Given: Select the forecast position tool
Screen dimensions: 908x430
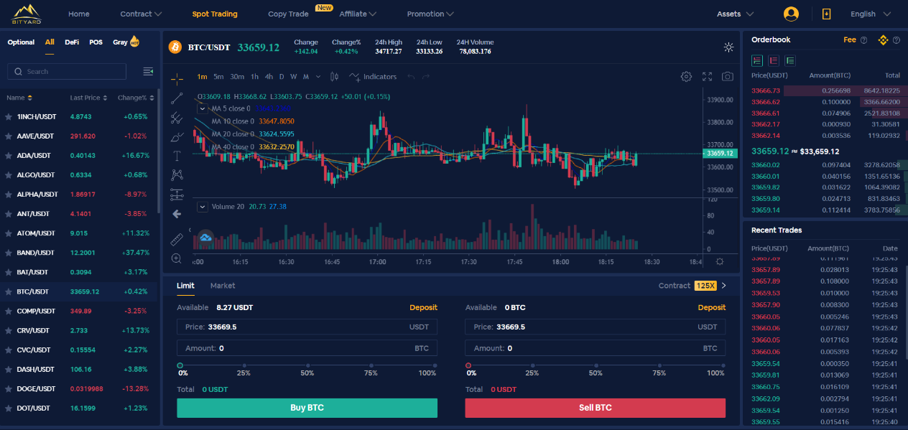Looking at the screenshot, I should pyautogui.click(x=177, y=194).
